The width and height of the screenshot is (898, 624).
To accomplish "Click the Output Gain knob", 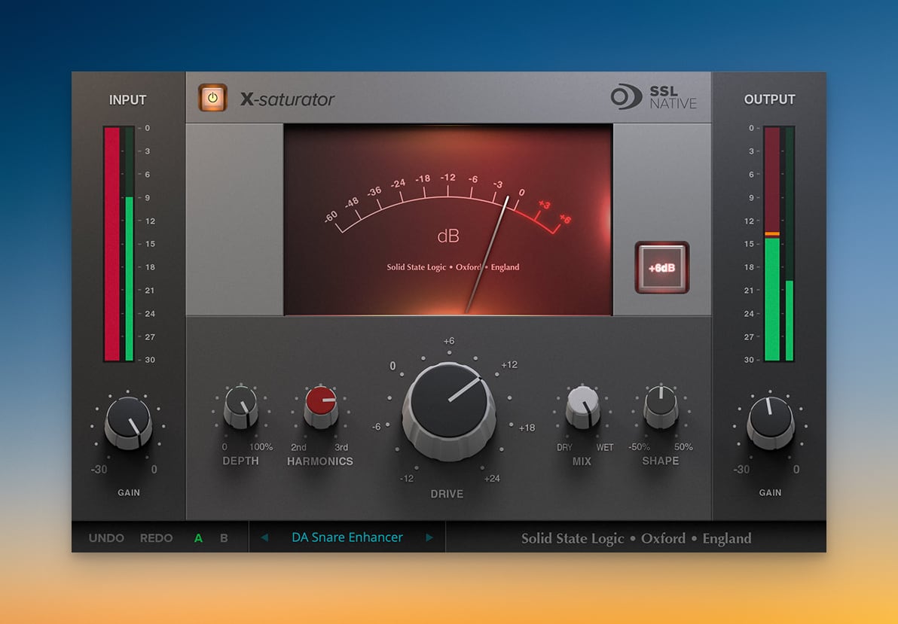I will tap(770, 420).
